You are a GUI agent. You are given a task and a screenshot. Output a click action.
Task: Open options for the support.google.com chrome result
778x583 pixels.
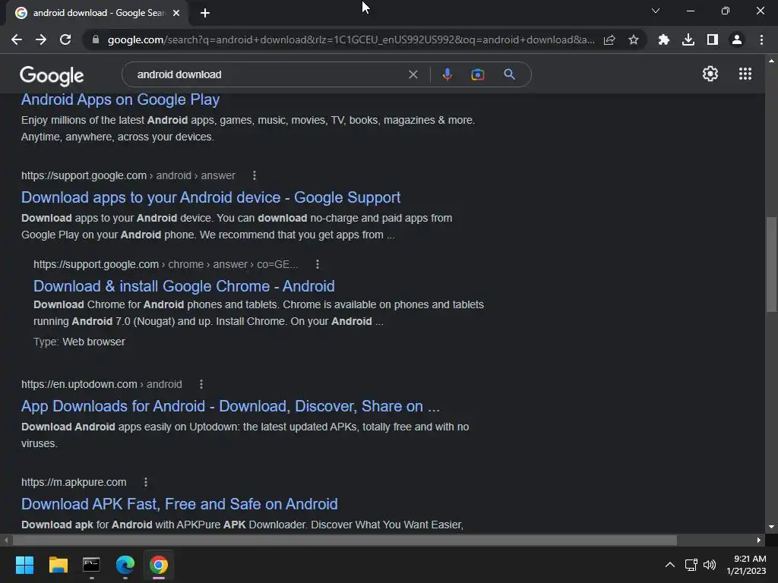coord(318,264)
